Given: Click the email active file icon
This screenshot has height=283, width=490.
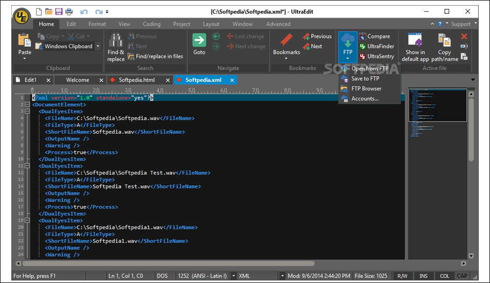Looking at the screenshot, I should (x=464, y=57).
